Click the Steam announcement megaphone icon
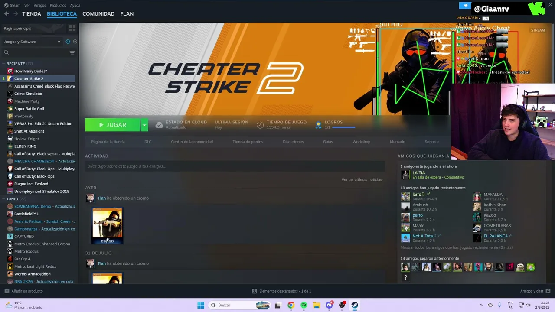 coord(465,6)
